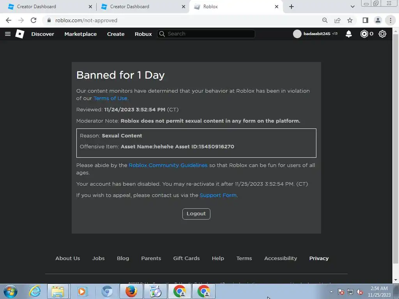Share this page using the share icon

point(337,20)
